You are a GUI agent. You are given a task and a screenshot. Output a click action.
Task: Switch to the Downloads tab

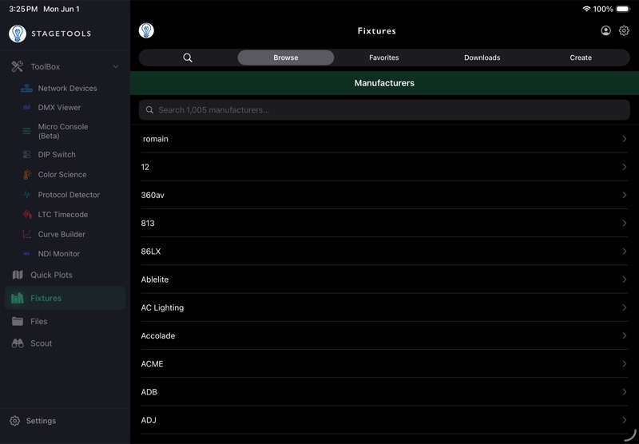pyautogui.click(x=482, y=57)
